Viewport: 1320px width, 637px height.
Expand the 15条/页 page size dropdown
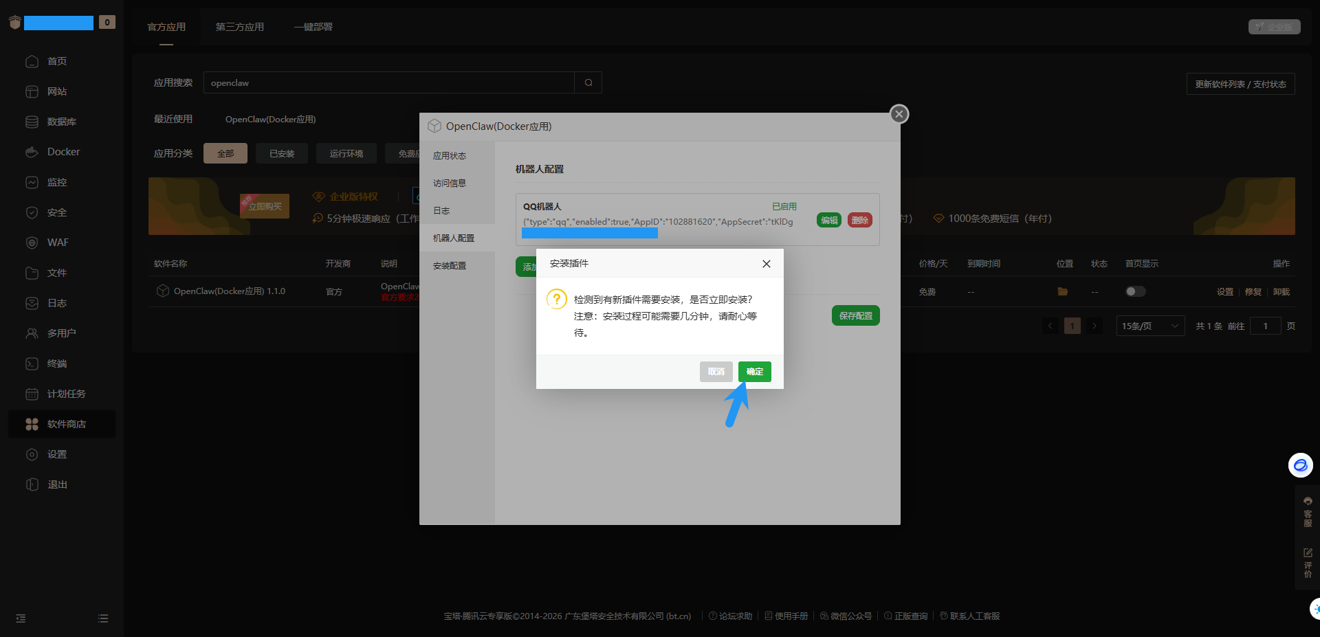[x=1150, y=326]
